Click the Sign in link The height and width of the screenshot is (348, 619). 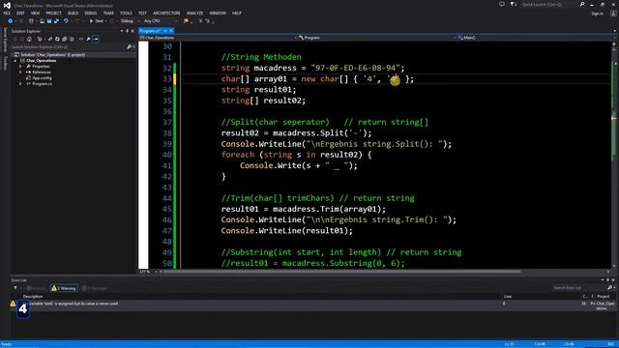pyautogui.click(x=598, y=14)
